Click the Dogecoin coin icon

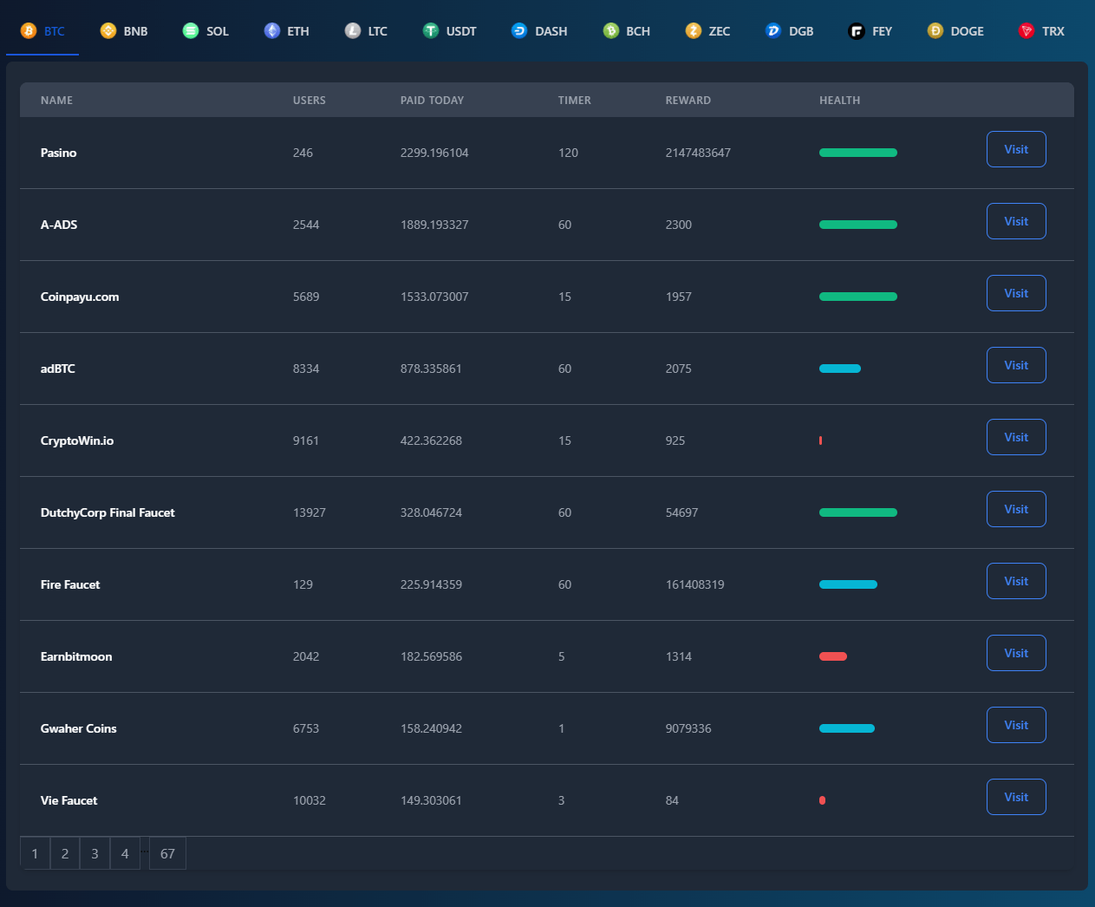(x=935, y=30)
